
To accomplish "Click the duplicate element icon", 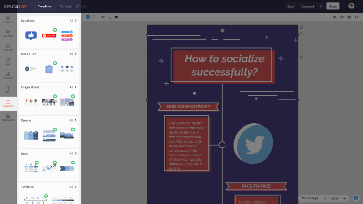I will (349, 17).
